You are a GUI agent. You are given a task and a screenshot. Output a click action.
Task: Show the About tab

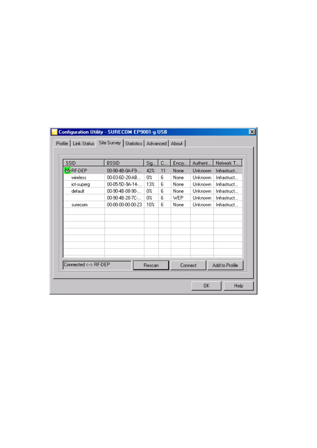point(177,143)
